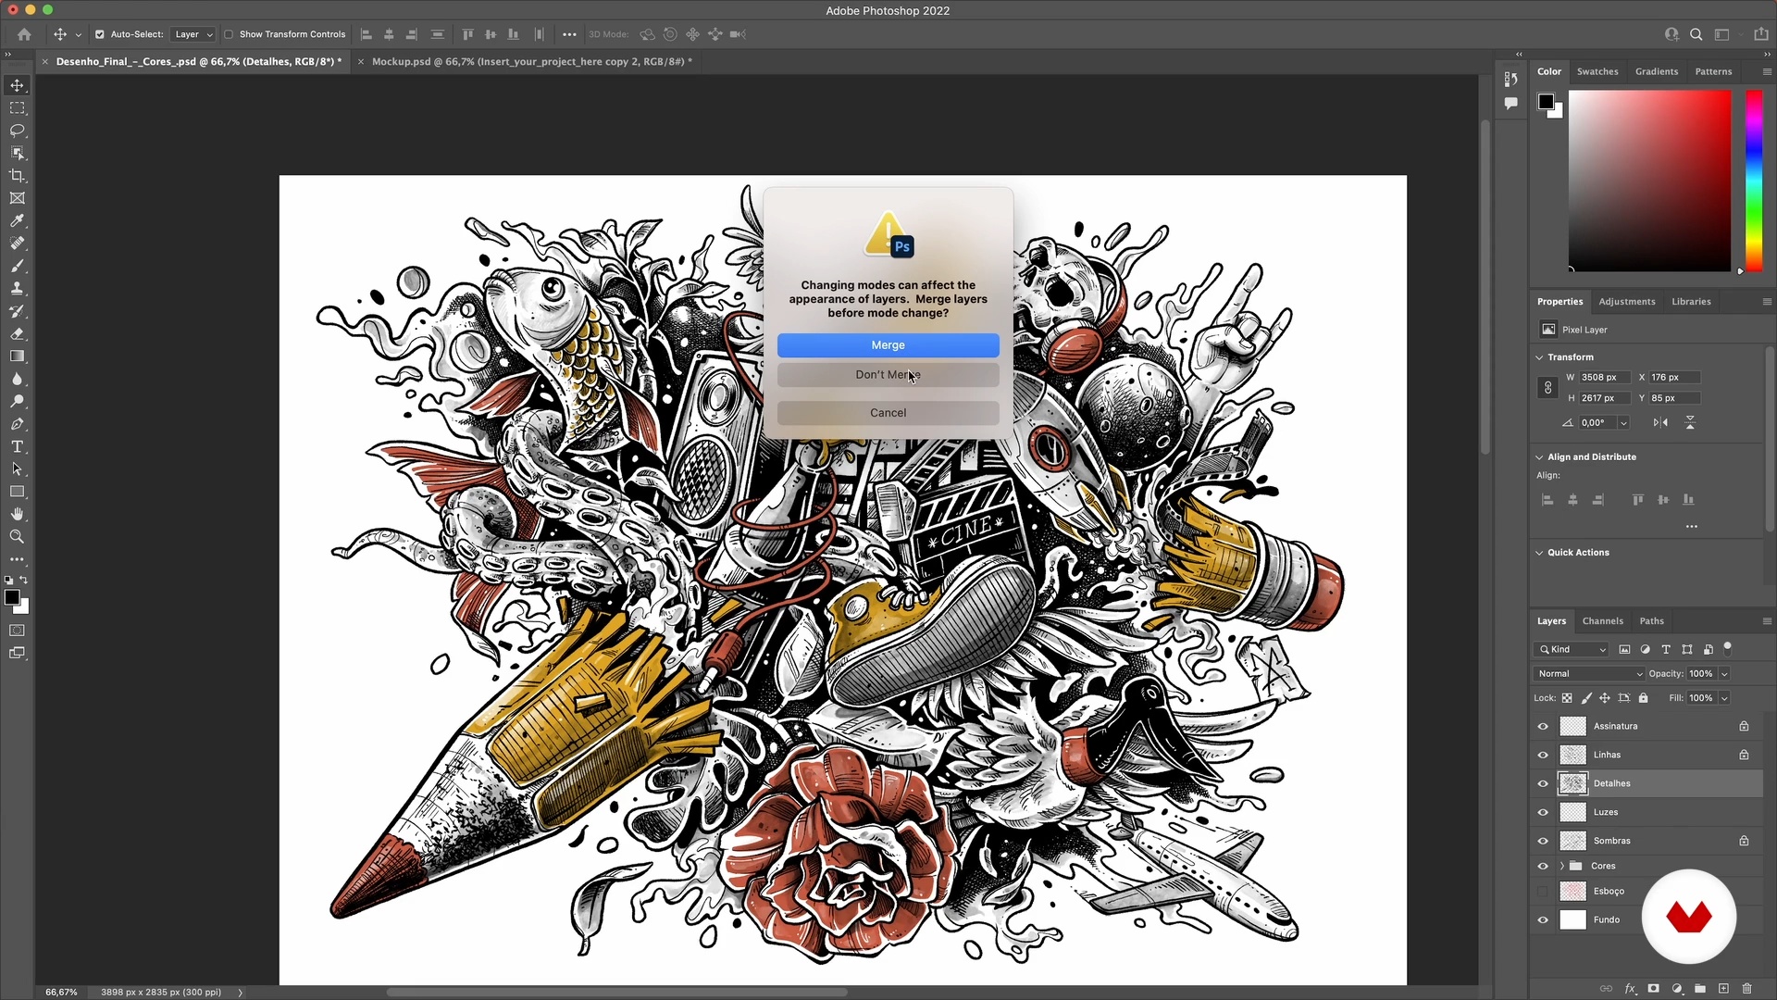Select the Move tool
The height and width of the screenshot is (1000, 1777).
pos(17,85)
